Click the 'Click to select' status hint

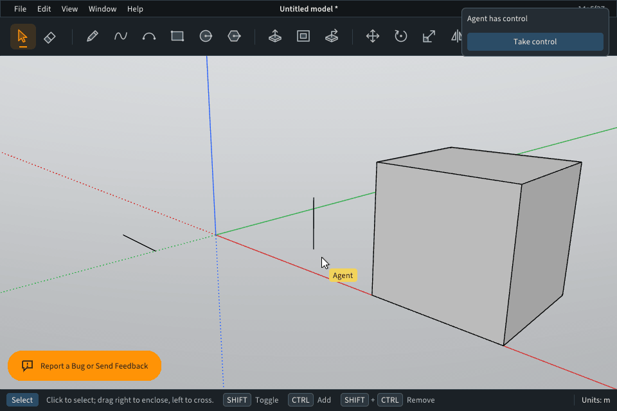coord(130,400)
